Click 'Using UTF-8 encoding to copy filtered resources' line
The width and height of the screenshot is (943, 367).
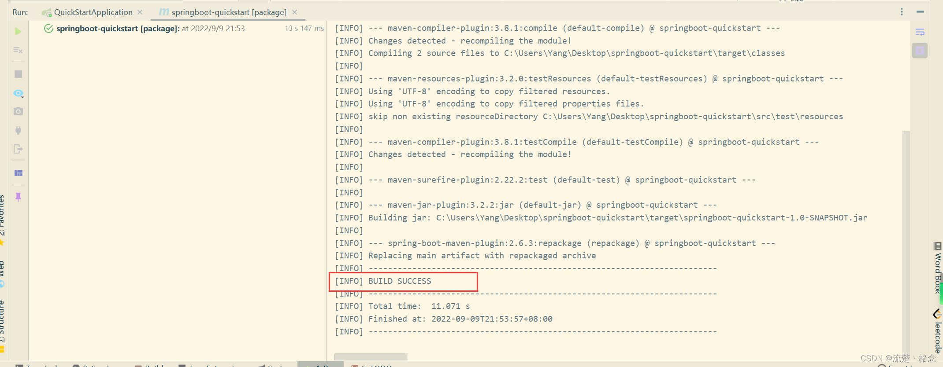472,92
